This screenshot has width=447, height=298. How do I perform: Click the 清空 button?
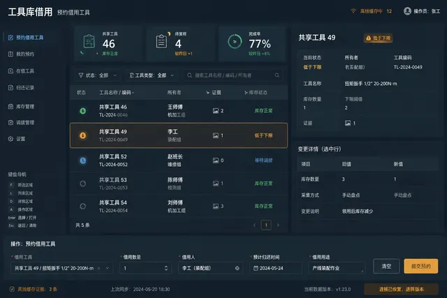(x=386, y=266)
